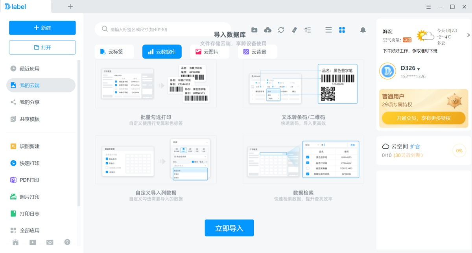Click the ruler size filter icon
The width and height of the screenshot is (472, 253).
(x=294, y=30)
